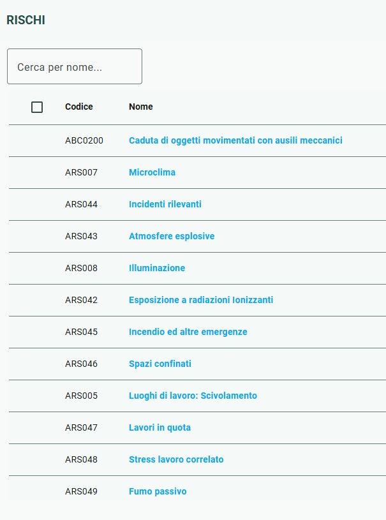Sort by the Nome column header
The image size is (386, 520).
pos(140,107)
